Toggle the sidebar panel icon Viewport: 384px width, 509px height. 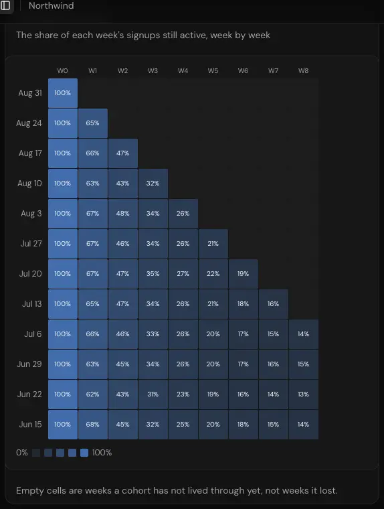(x=5, y=5)
